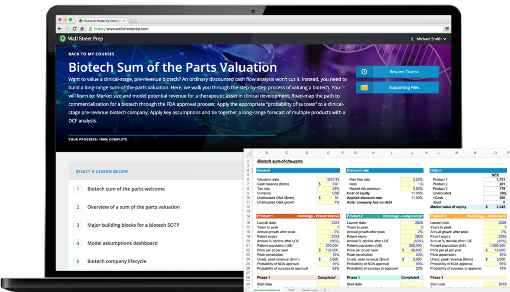This screenshot has width=510, height=292.
Task: Switch to the SOTP sheet tab
Action: (291, 289)
